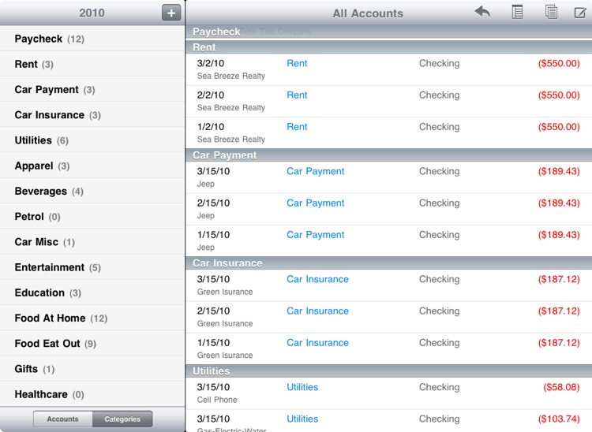
Task: Tap the Car Payment section header bar
Action: click(x=389, y=155)
